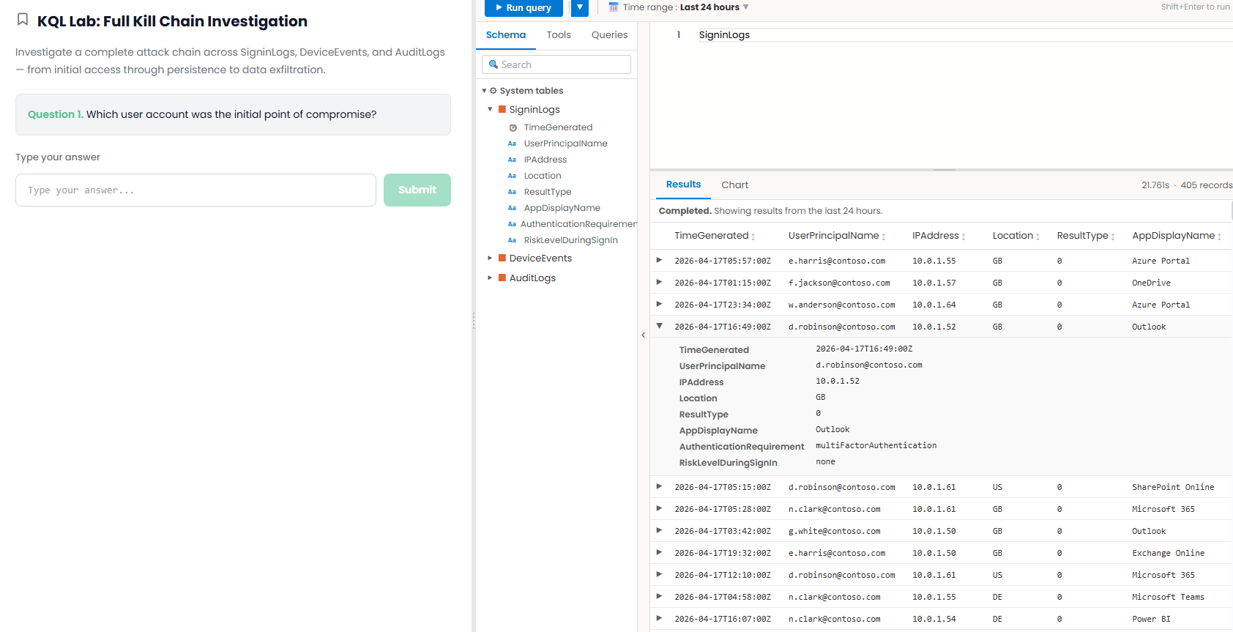Click the clock icon beside TimeGenerated field
The width and height of the screenshot is (1233, 632).
[x=513, y=127]
